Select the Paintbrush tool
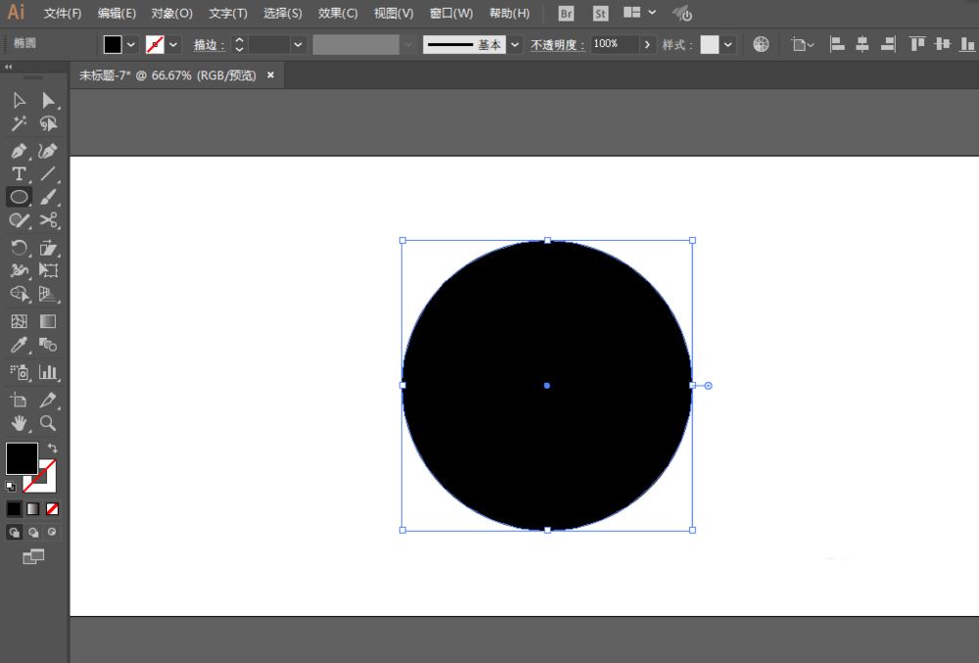This screenshot has width=979, height=663. pos(49,197)
